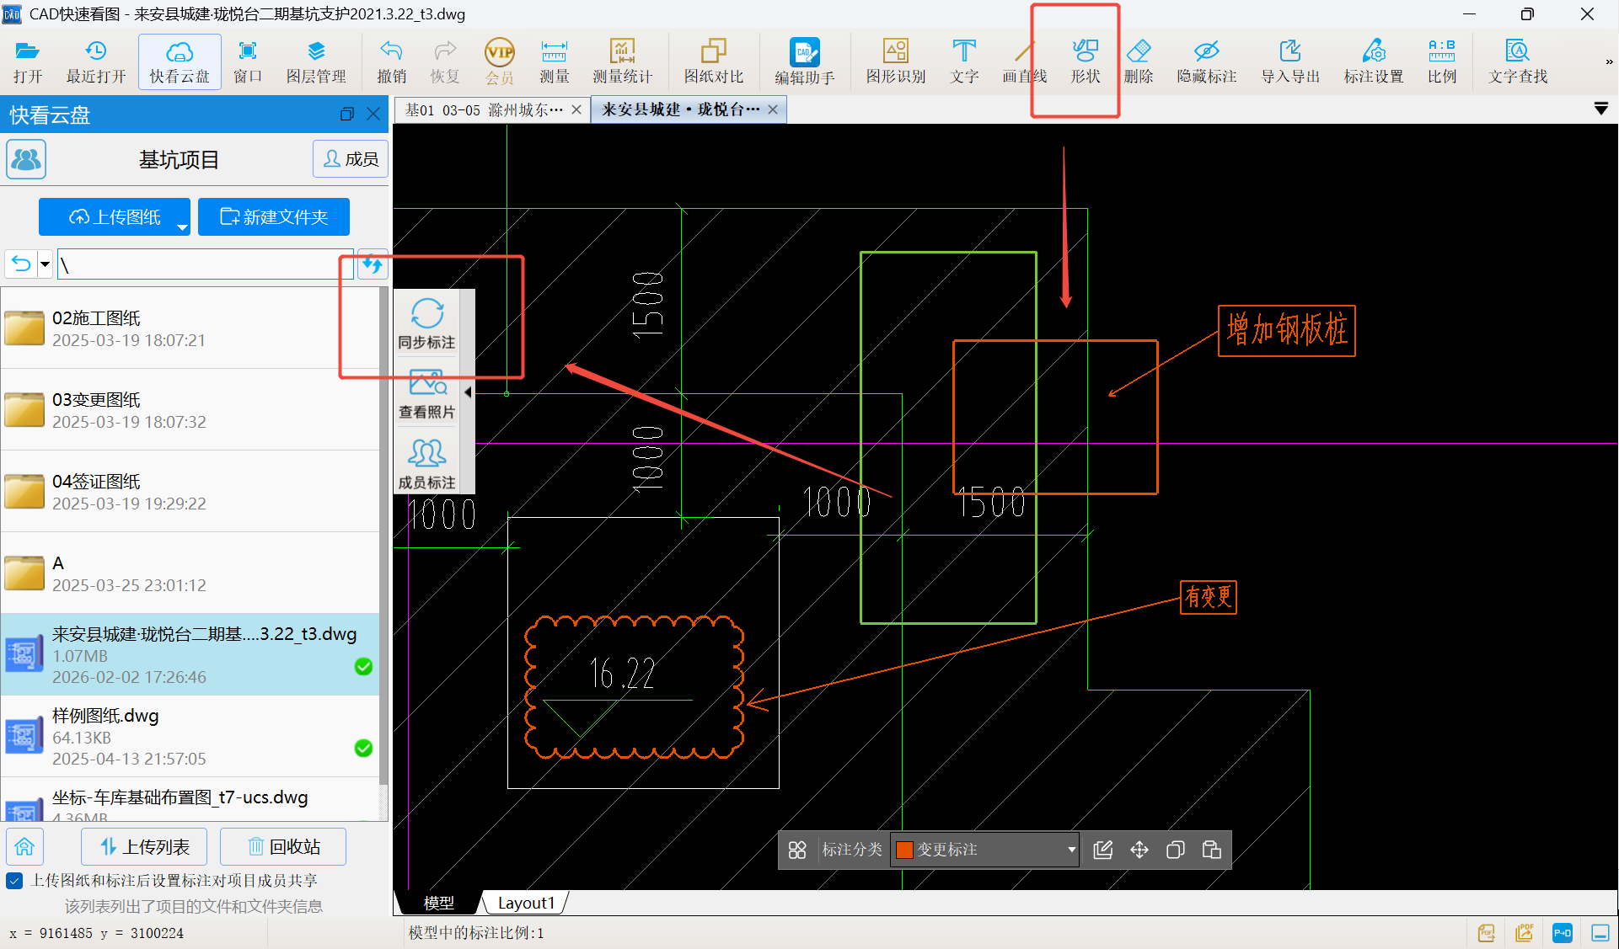Image resolution: width=1619 pixels, height=949 pixels.
Task: Select the 测量 measure tool
Action: [554, 61]
